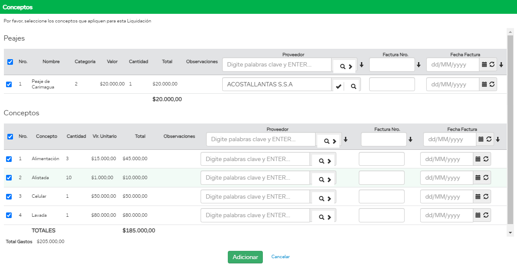
Task: Confirm ACOSTALLANTAS provider with checkmark icon
Action: tap(338, 86)
